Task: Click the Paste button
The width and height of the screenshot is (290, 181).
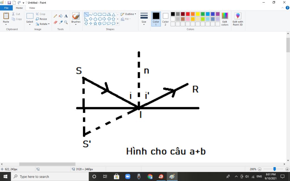Action: tap(6, 18)
